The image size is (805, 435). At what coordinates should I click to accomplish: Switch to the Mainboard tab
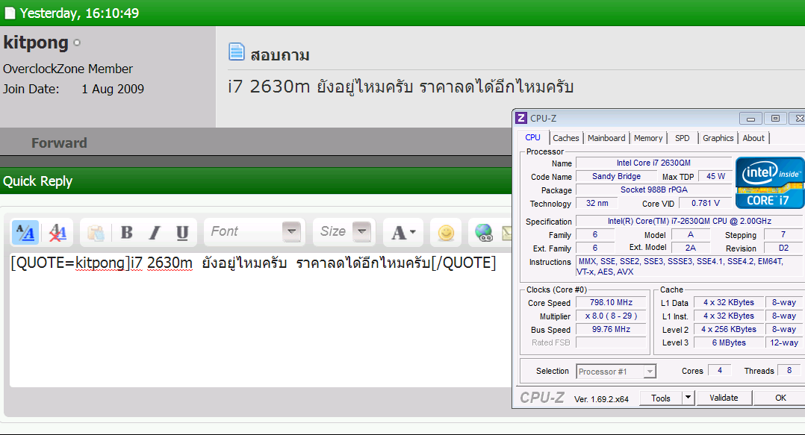pyautogui.click(x=606, y=138)
